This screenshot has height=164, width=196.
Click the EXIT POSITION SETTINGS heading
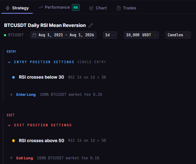[43, 125]
